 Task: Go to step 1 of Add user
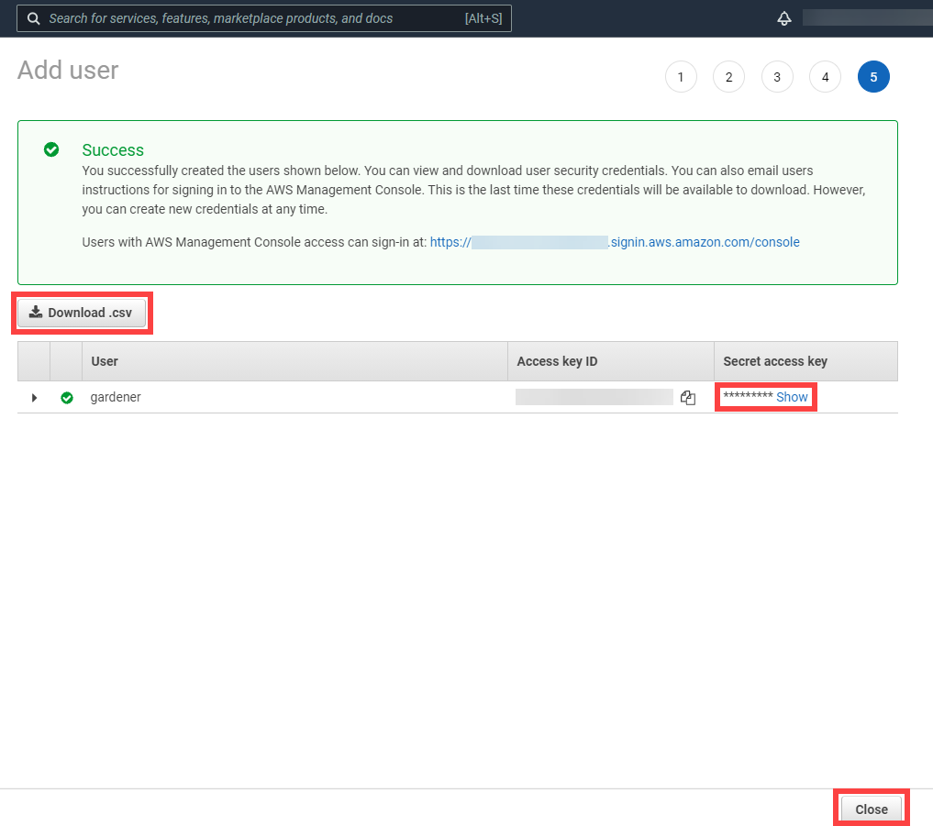click(680, 77)
